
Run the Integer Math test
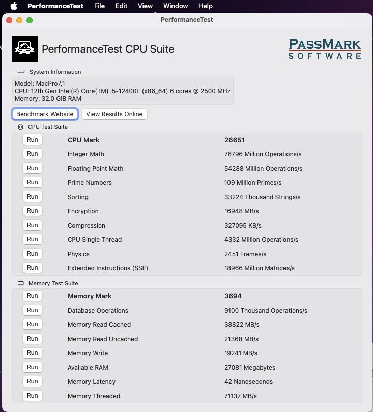(x=33, y=154)
